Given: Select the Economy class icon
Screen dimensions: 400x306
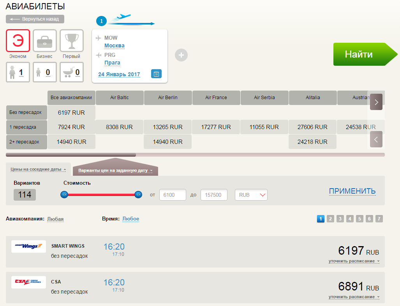Looking at the screenshot, I should [18, 41].
